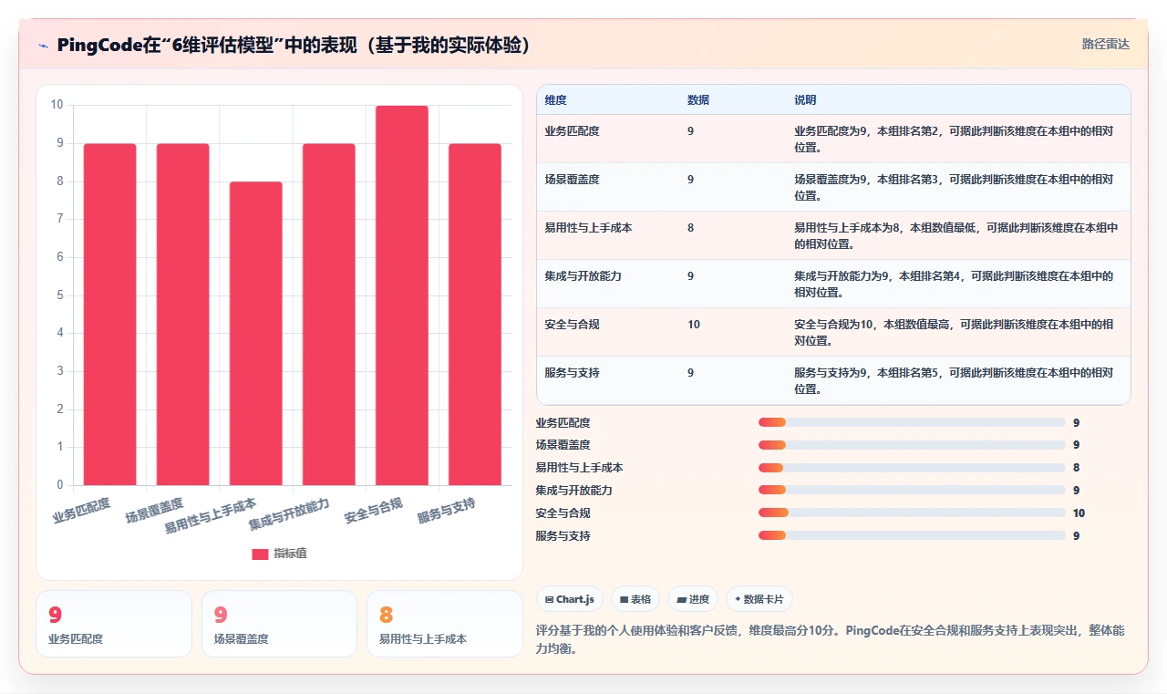Click the 业务匹配度 label in progress list
Viewport: 1167px width, 694px height.
(563, 423)
